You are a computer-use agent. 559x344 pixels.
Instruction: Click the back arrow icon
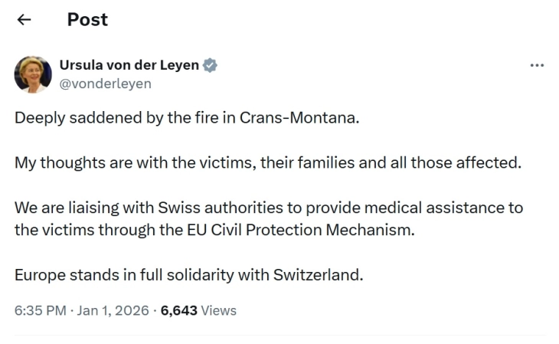coord(24,20)
